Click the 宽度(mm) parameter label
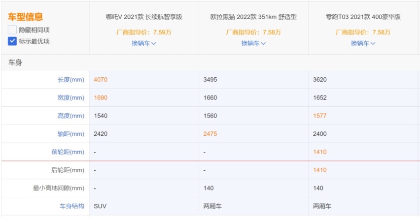Screen dimensions: 420x217 tap(70, 98)
